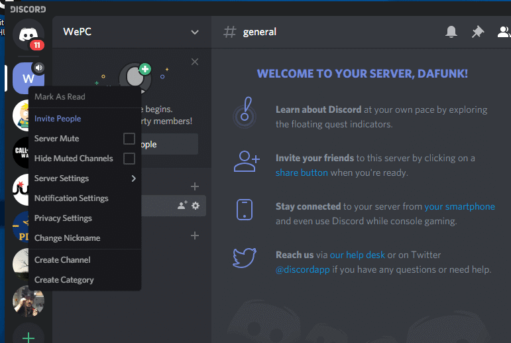
Task: Open Discord home with 11 notifications
Action: 28,34
